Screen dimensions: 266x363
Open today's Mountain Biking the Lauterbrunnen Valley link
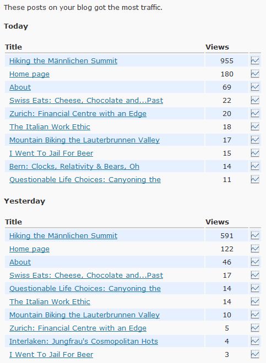tap(84, 140)
